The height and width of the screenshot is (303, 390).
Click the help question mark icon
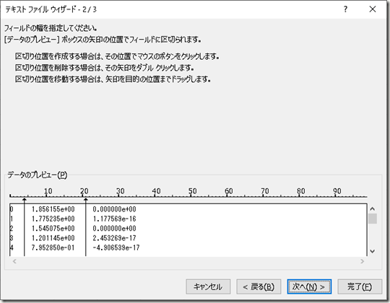coord(345,9)
